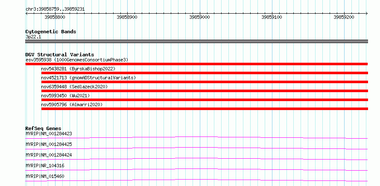The height and width of the screenshot is (186, 380).
Task: Click the esv3595938 1000GenomesConsortiumPhase3 variant label
Action: [77, 60]
